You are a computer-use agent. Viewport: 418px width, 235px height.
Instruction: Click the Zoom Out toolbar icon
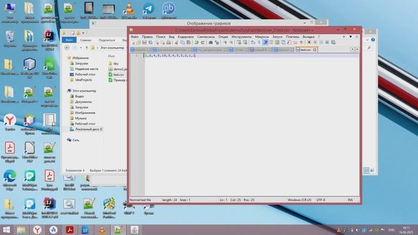pos(231,42)
